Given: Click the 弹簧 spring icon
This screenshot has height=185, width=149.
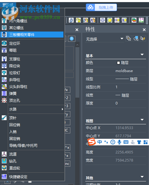Looking at the screenshot, I should pos(4,93).
